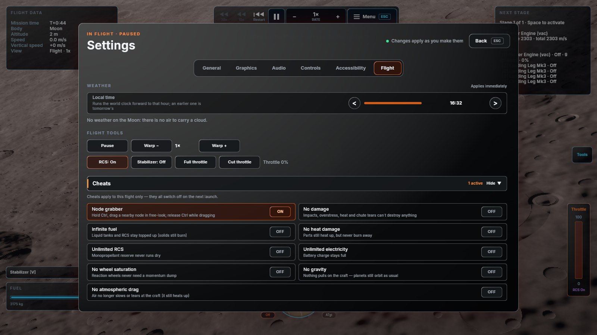
Task: Toggle the RCS: On button
Action: pos(107,162)
